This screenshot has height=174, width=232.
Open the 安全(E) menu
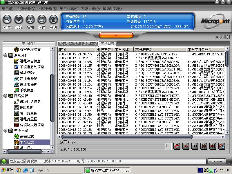tap(8, 9)
